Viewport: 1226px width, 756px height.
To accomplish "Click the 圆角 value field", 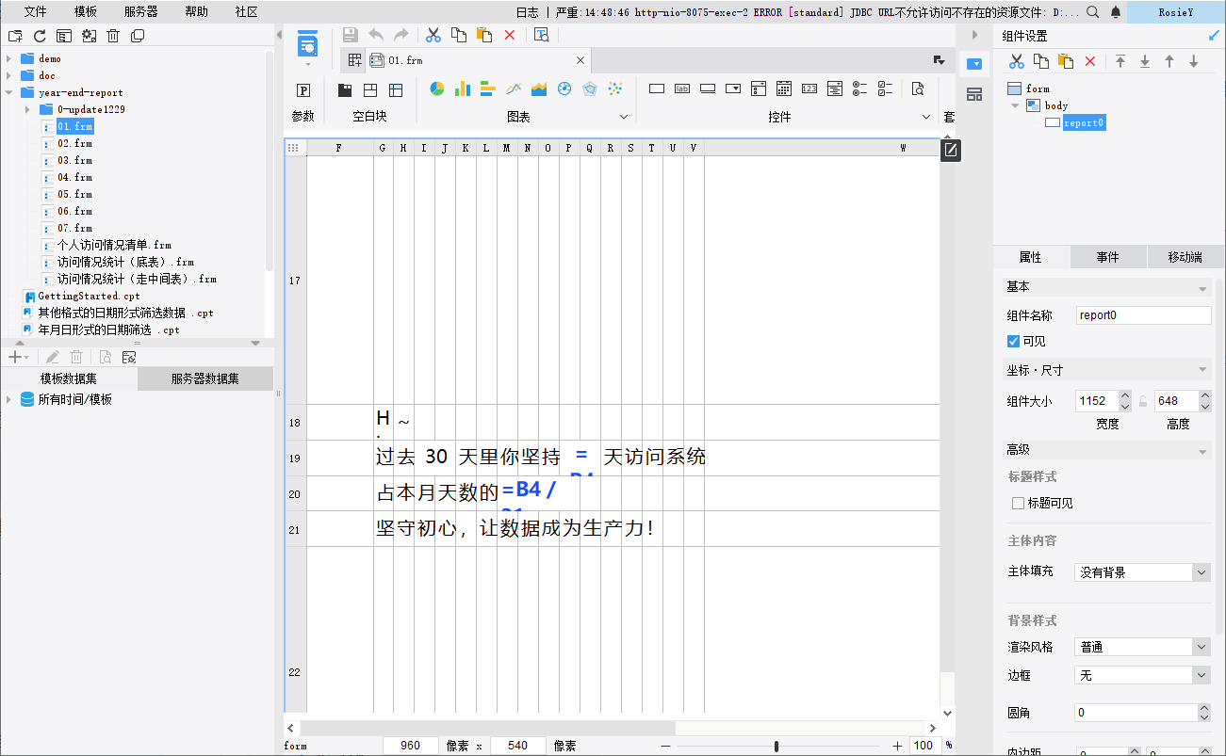I will pos(1136,713).
